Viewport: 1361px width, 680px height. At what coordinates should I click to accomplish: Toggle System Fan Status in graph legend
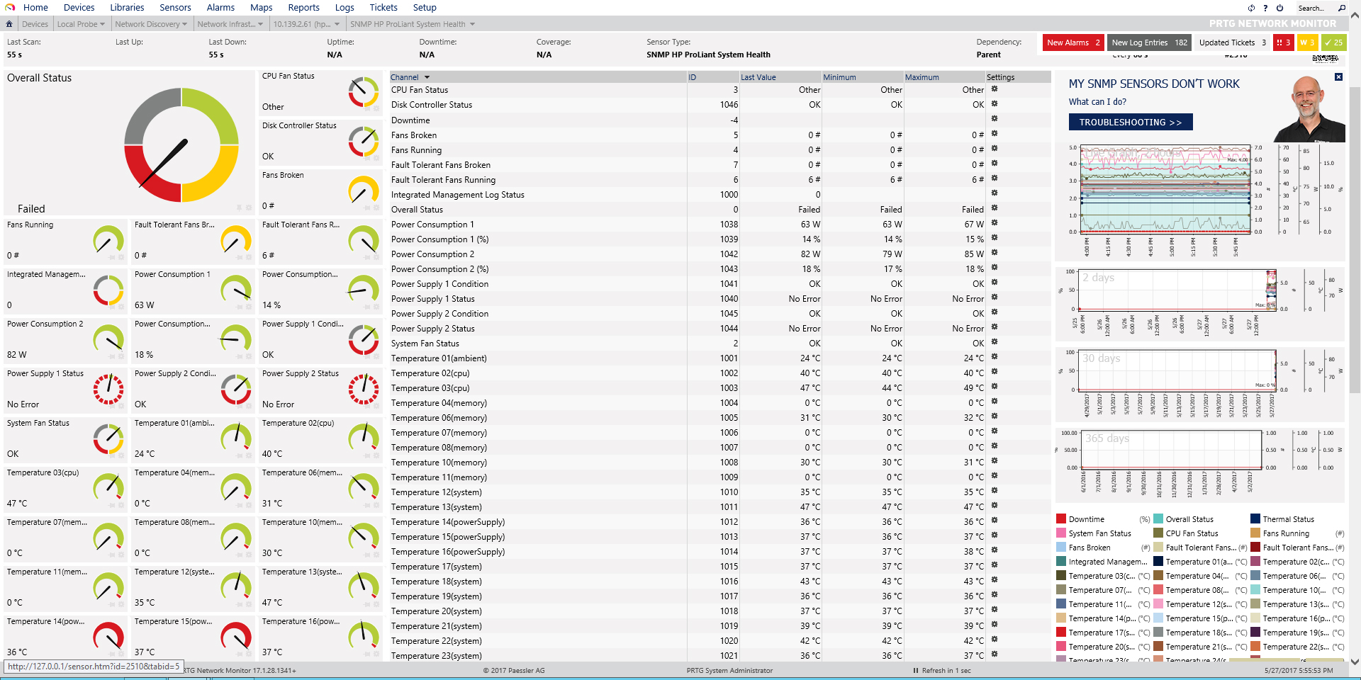(1094, 533)
